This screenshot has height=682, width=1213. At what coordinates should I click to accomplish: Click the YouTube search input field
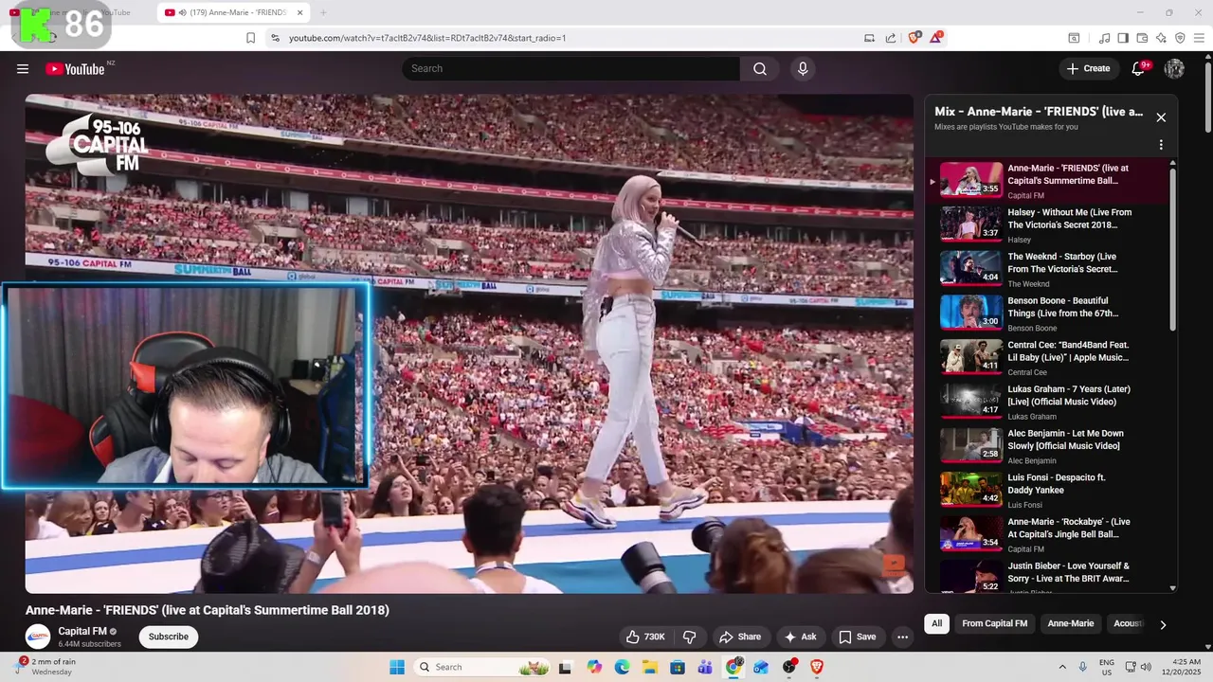click(x=571, y=68)
